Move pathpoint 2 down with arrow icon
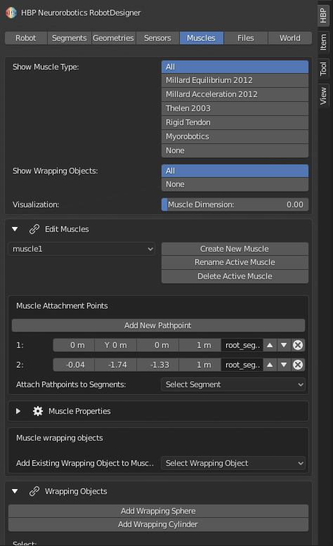 tap(284, 365)
